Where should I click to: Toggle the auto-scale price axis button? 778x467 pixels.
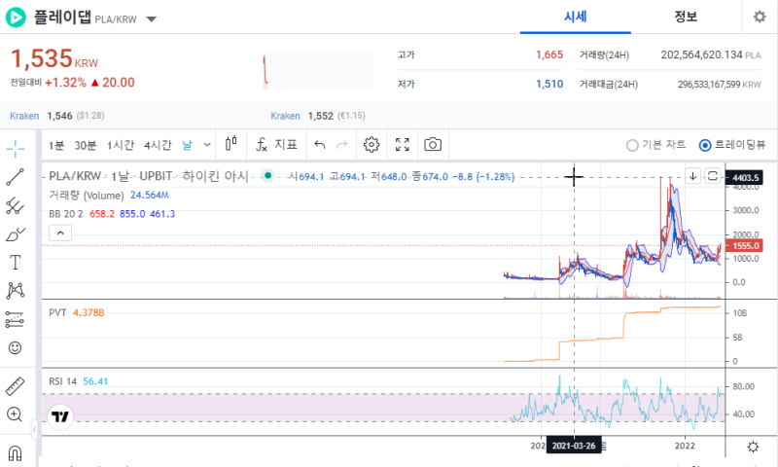pos(713,176)
